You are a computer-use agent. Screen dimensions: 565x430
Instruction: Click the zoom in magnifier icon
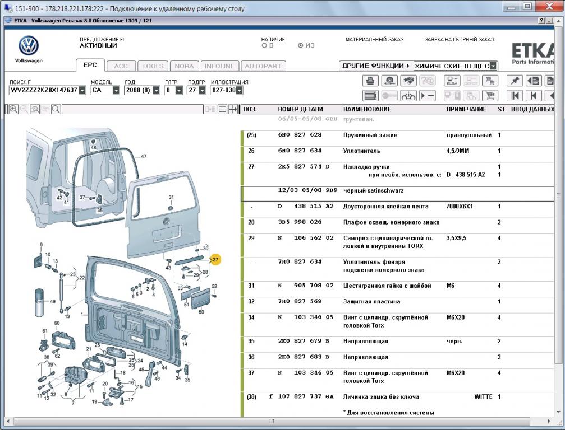pos(13,109)
